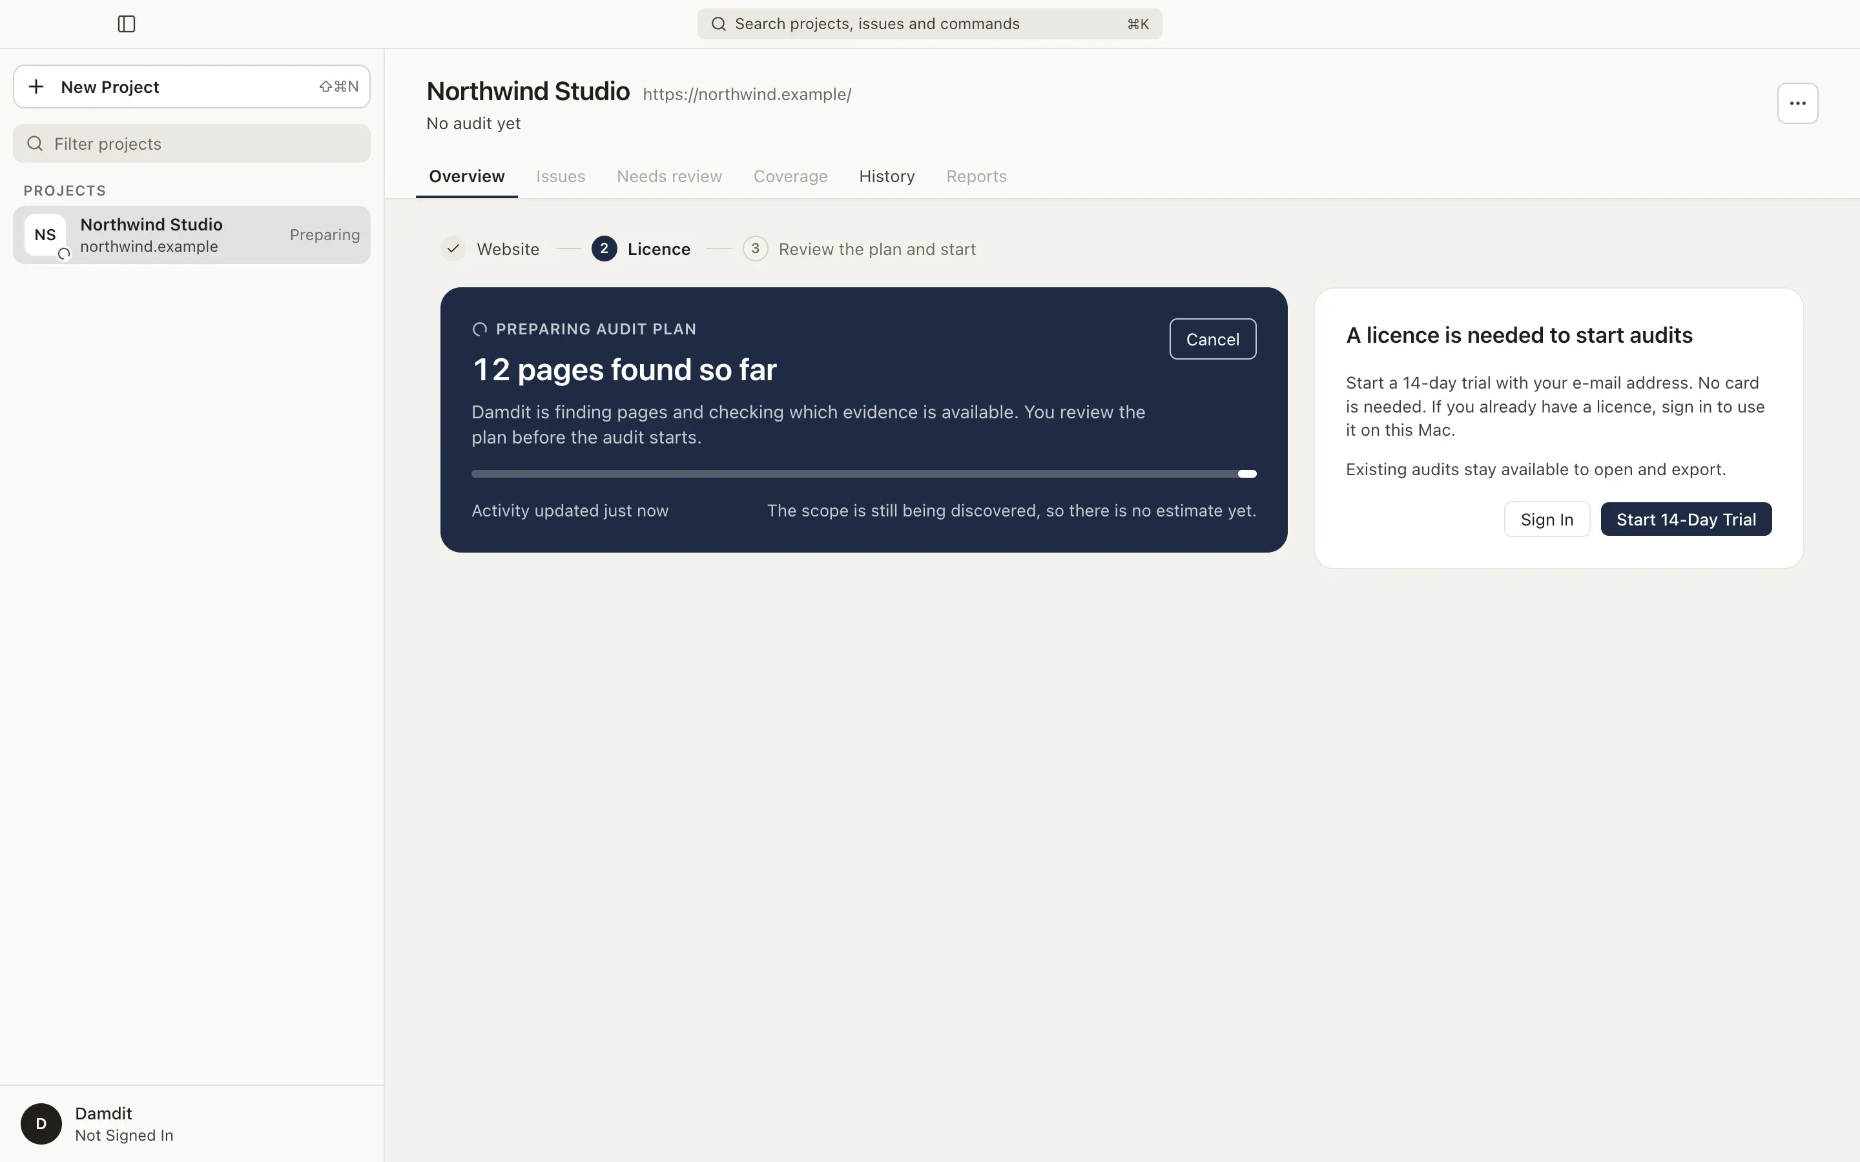Open the three-dots more options menu
Screen dimensions: 1860x1162
coord(1797,103)
